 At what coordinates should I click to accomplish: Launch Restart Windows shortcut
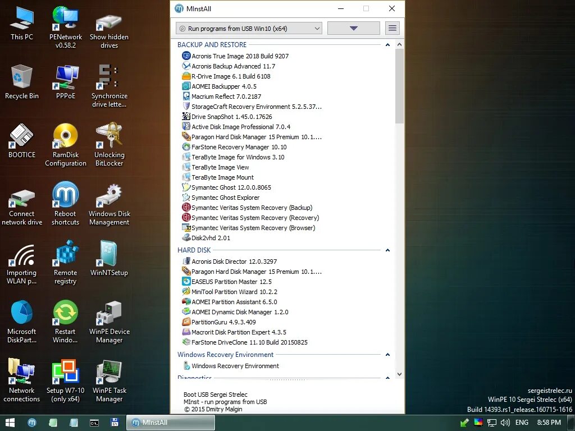click(66, 322)
